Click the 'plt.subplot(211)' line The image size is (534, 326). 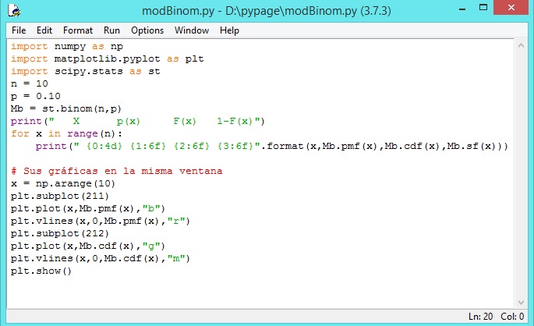click(x=60, y=197)
